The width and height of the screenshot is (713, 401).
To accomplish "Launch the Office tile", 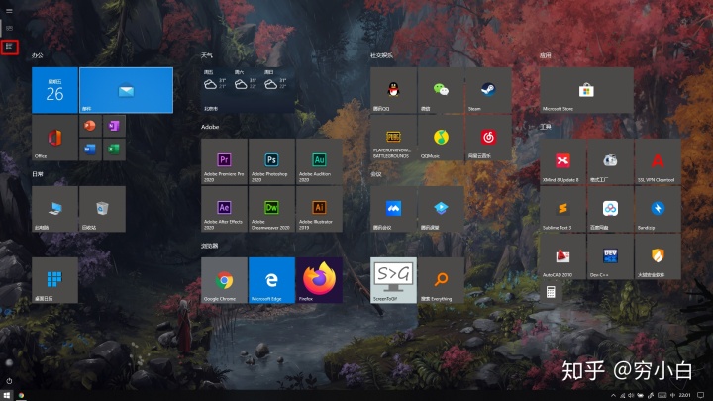I will pos(54,138).
